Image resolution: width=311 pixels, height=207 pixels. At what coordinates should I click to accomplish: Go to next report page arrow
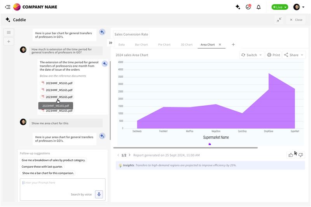click(129, 155)
